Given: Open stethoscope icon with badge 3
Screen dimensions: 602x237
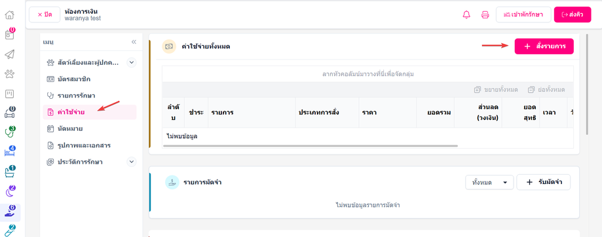Looking at the screenshot, I should (10, 132).
